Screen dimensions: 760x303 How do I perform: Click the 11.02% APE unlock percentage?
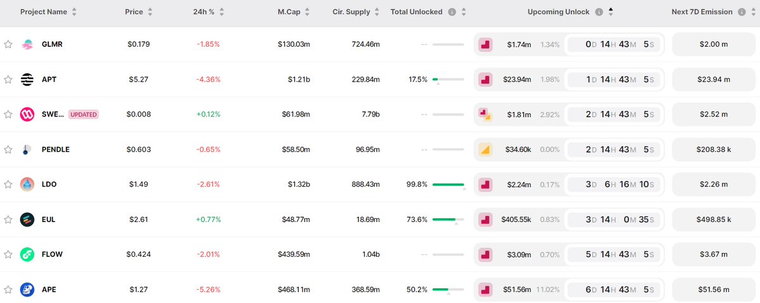tap(548, 289)
